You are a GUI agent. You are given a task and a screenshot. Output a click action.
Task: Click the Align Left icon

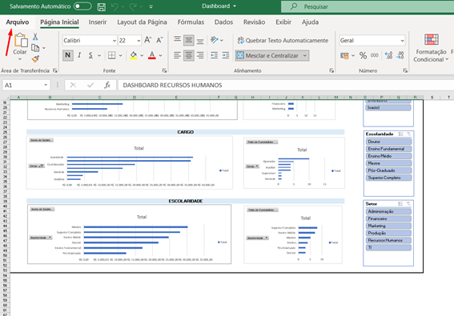[177, 55]
